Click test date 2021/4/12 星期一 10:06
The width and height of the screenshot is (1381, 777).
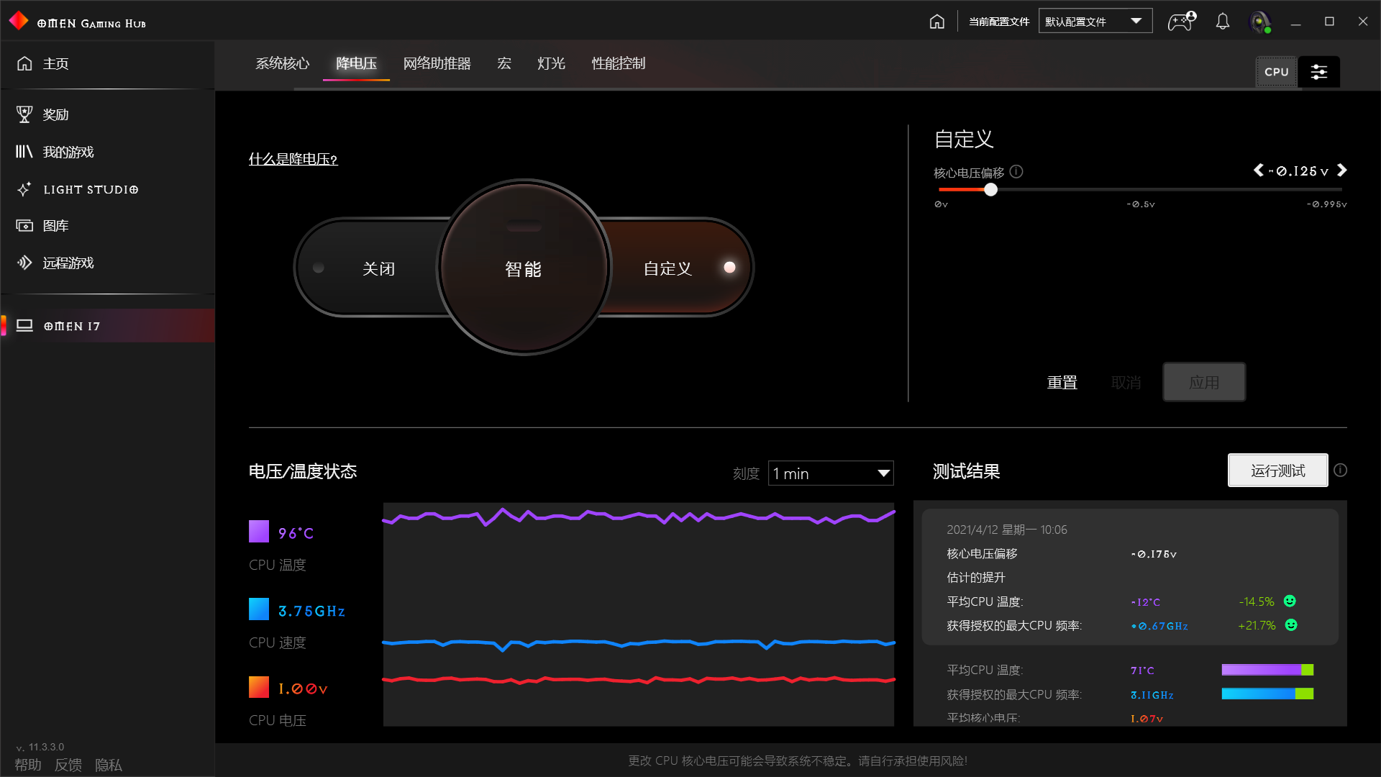pyautogui.click(x=1006, y=530)
